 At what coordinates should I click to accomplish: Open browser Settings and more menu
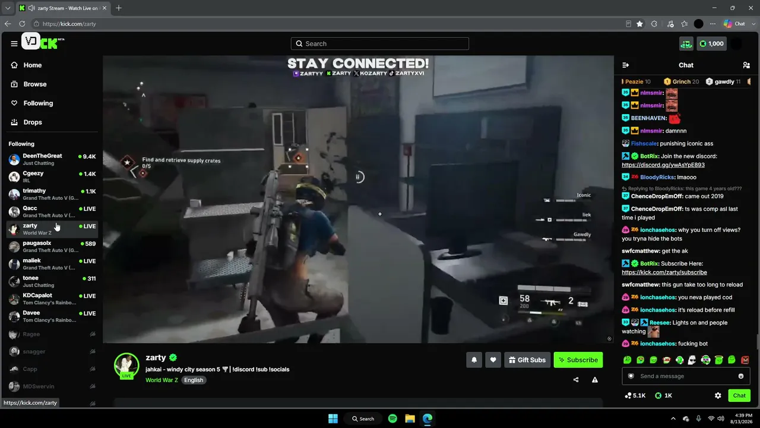[x=712, y=24]
